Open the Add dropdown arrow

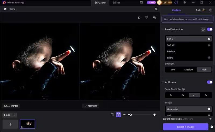coord(14,115)
